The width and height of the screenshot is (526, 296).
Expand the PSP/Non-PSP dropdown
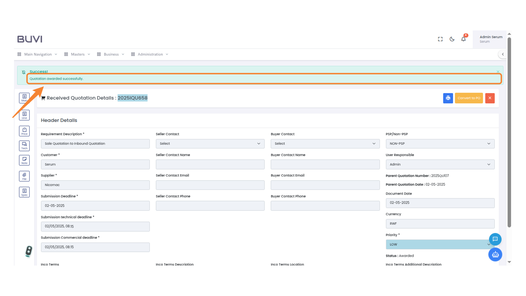440,144
